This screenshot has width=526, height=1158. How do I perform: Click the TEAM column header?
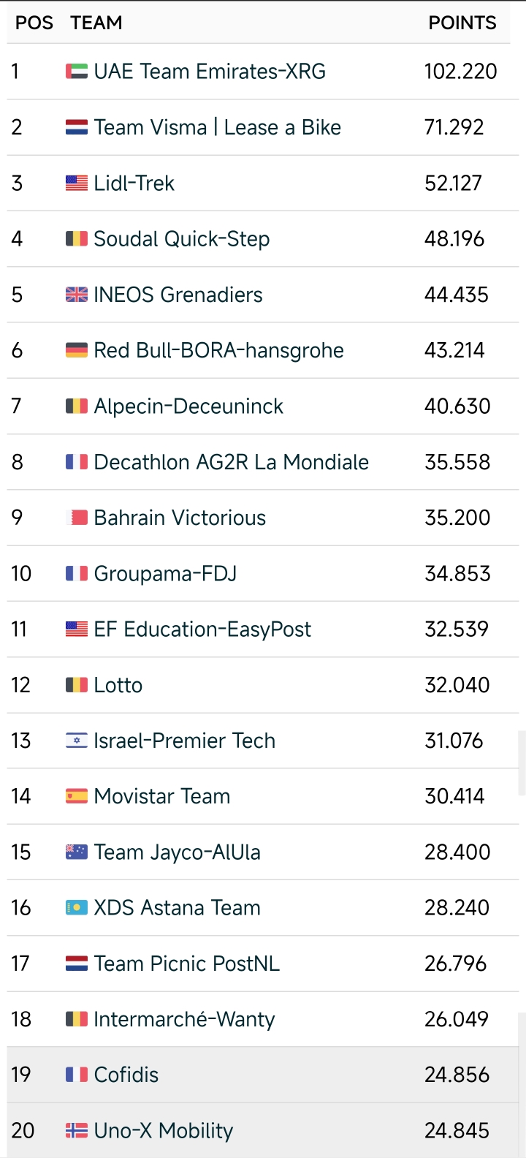[x=96, y=23]
